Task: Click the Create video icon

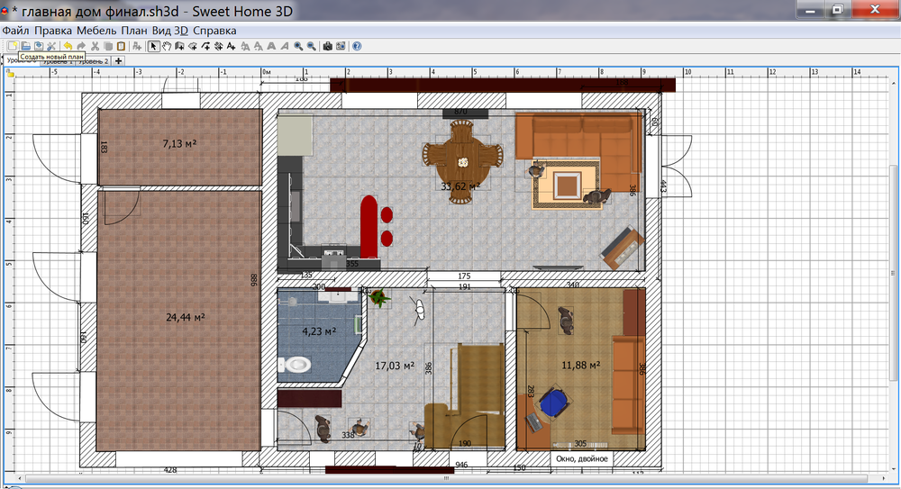Action: [341, 46]
